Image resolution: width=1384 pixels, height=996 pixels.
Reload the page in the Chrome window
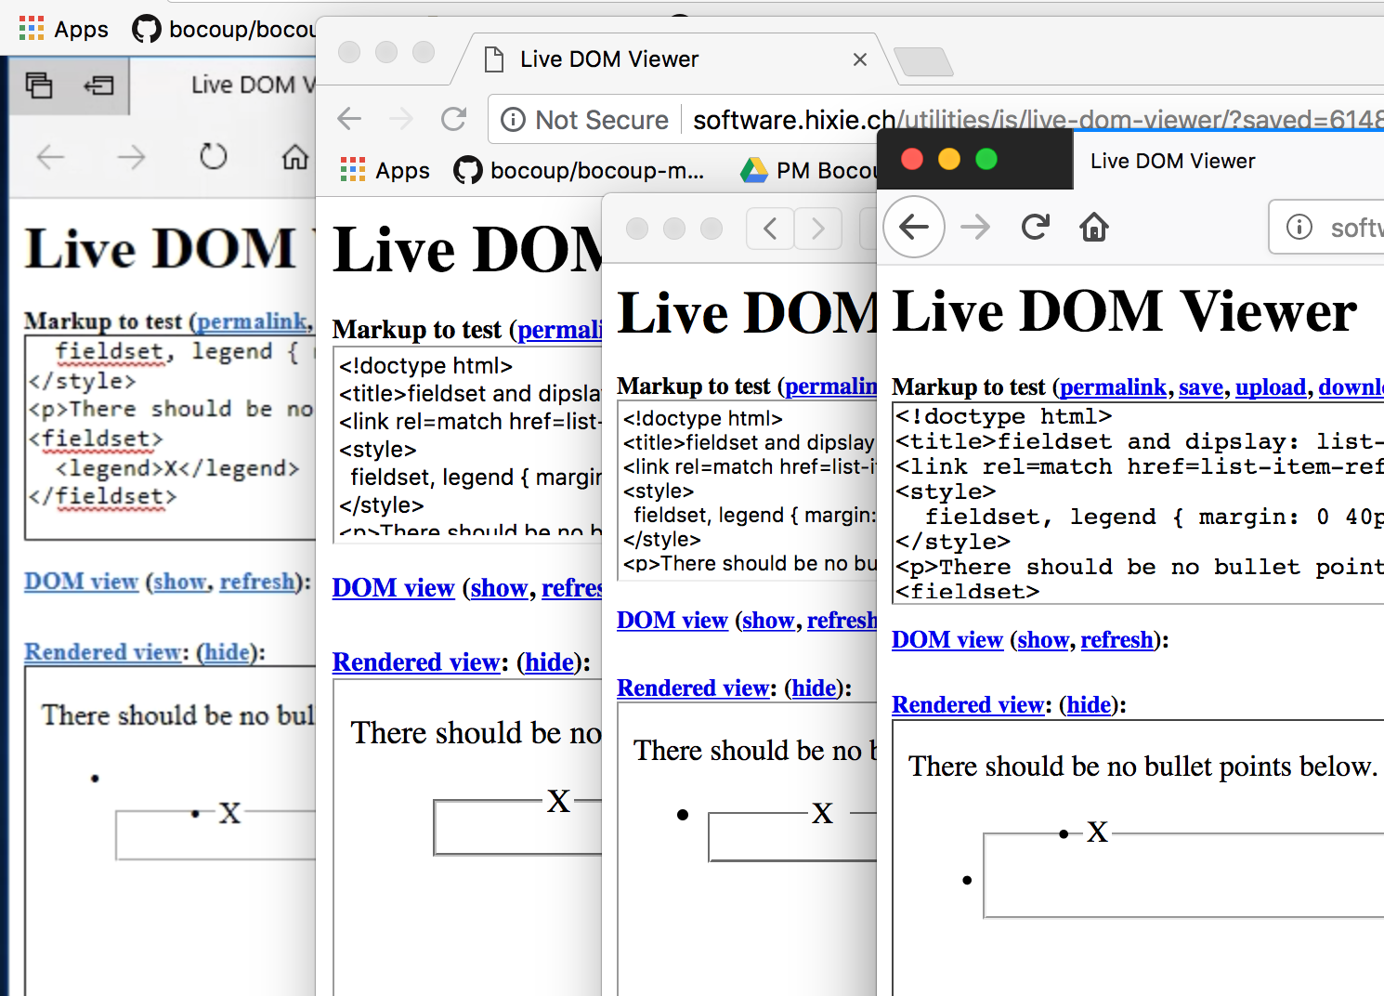click(x=453, y=119)
